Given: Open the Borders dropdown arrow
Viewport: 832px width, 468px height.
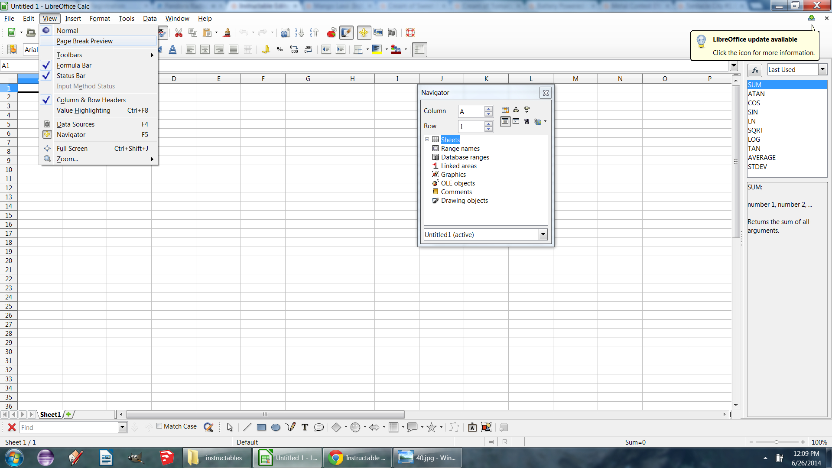Looking at the screenshot, I should [x=367, y=49].
